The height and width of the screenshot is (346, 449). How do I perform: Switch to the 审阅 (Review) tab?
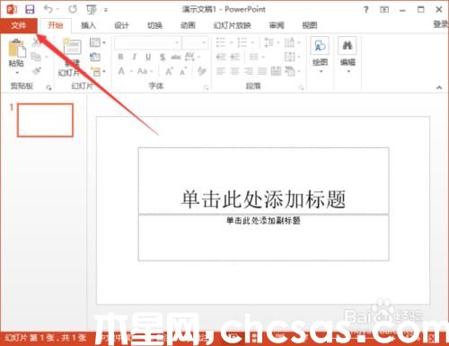[277, 25]
